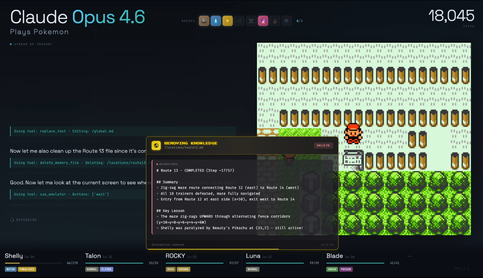Screen dimensions: 483x278
Task: Click the '## Summary' heading in the popup
Action: (167, 182)
